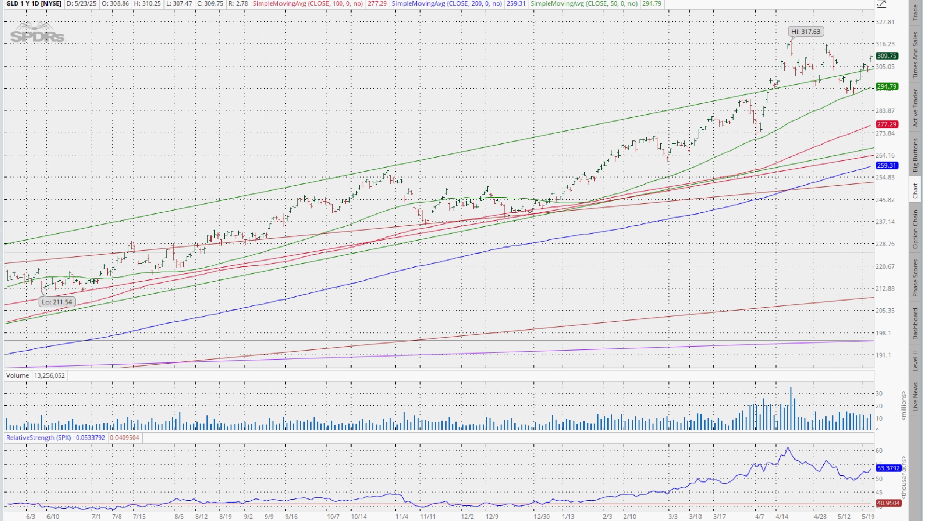Open the Dashboard sidebar tab
The height and width of the screenshot is (521, 926).
click(915, 324)
